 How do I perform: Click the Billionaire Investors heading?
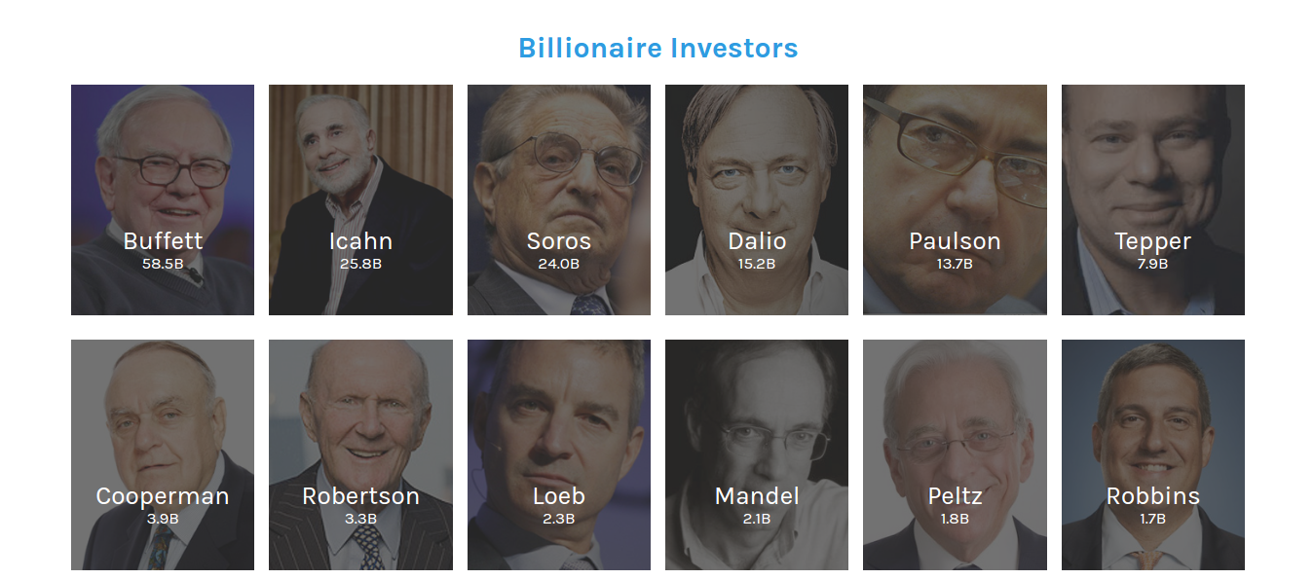(657, 48)
